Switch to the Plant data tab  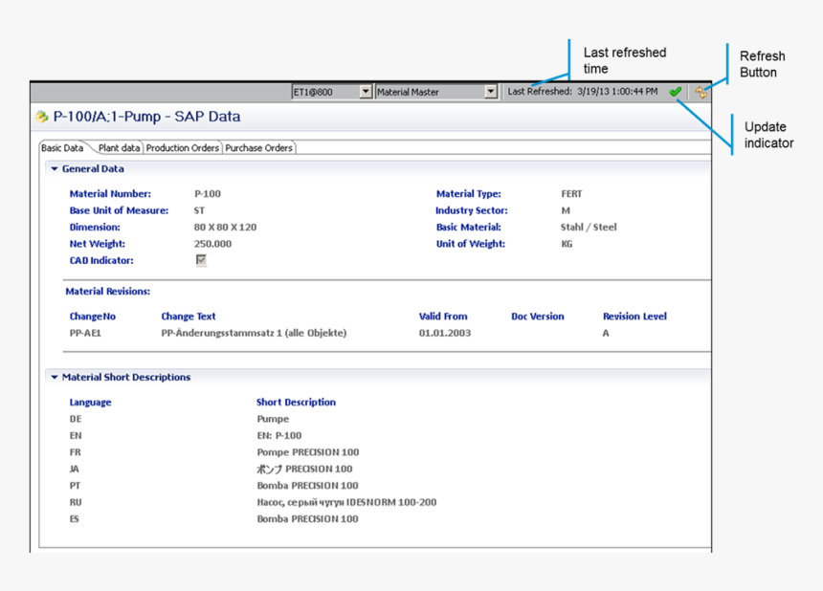(120, 148)
